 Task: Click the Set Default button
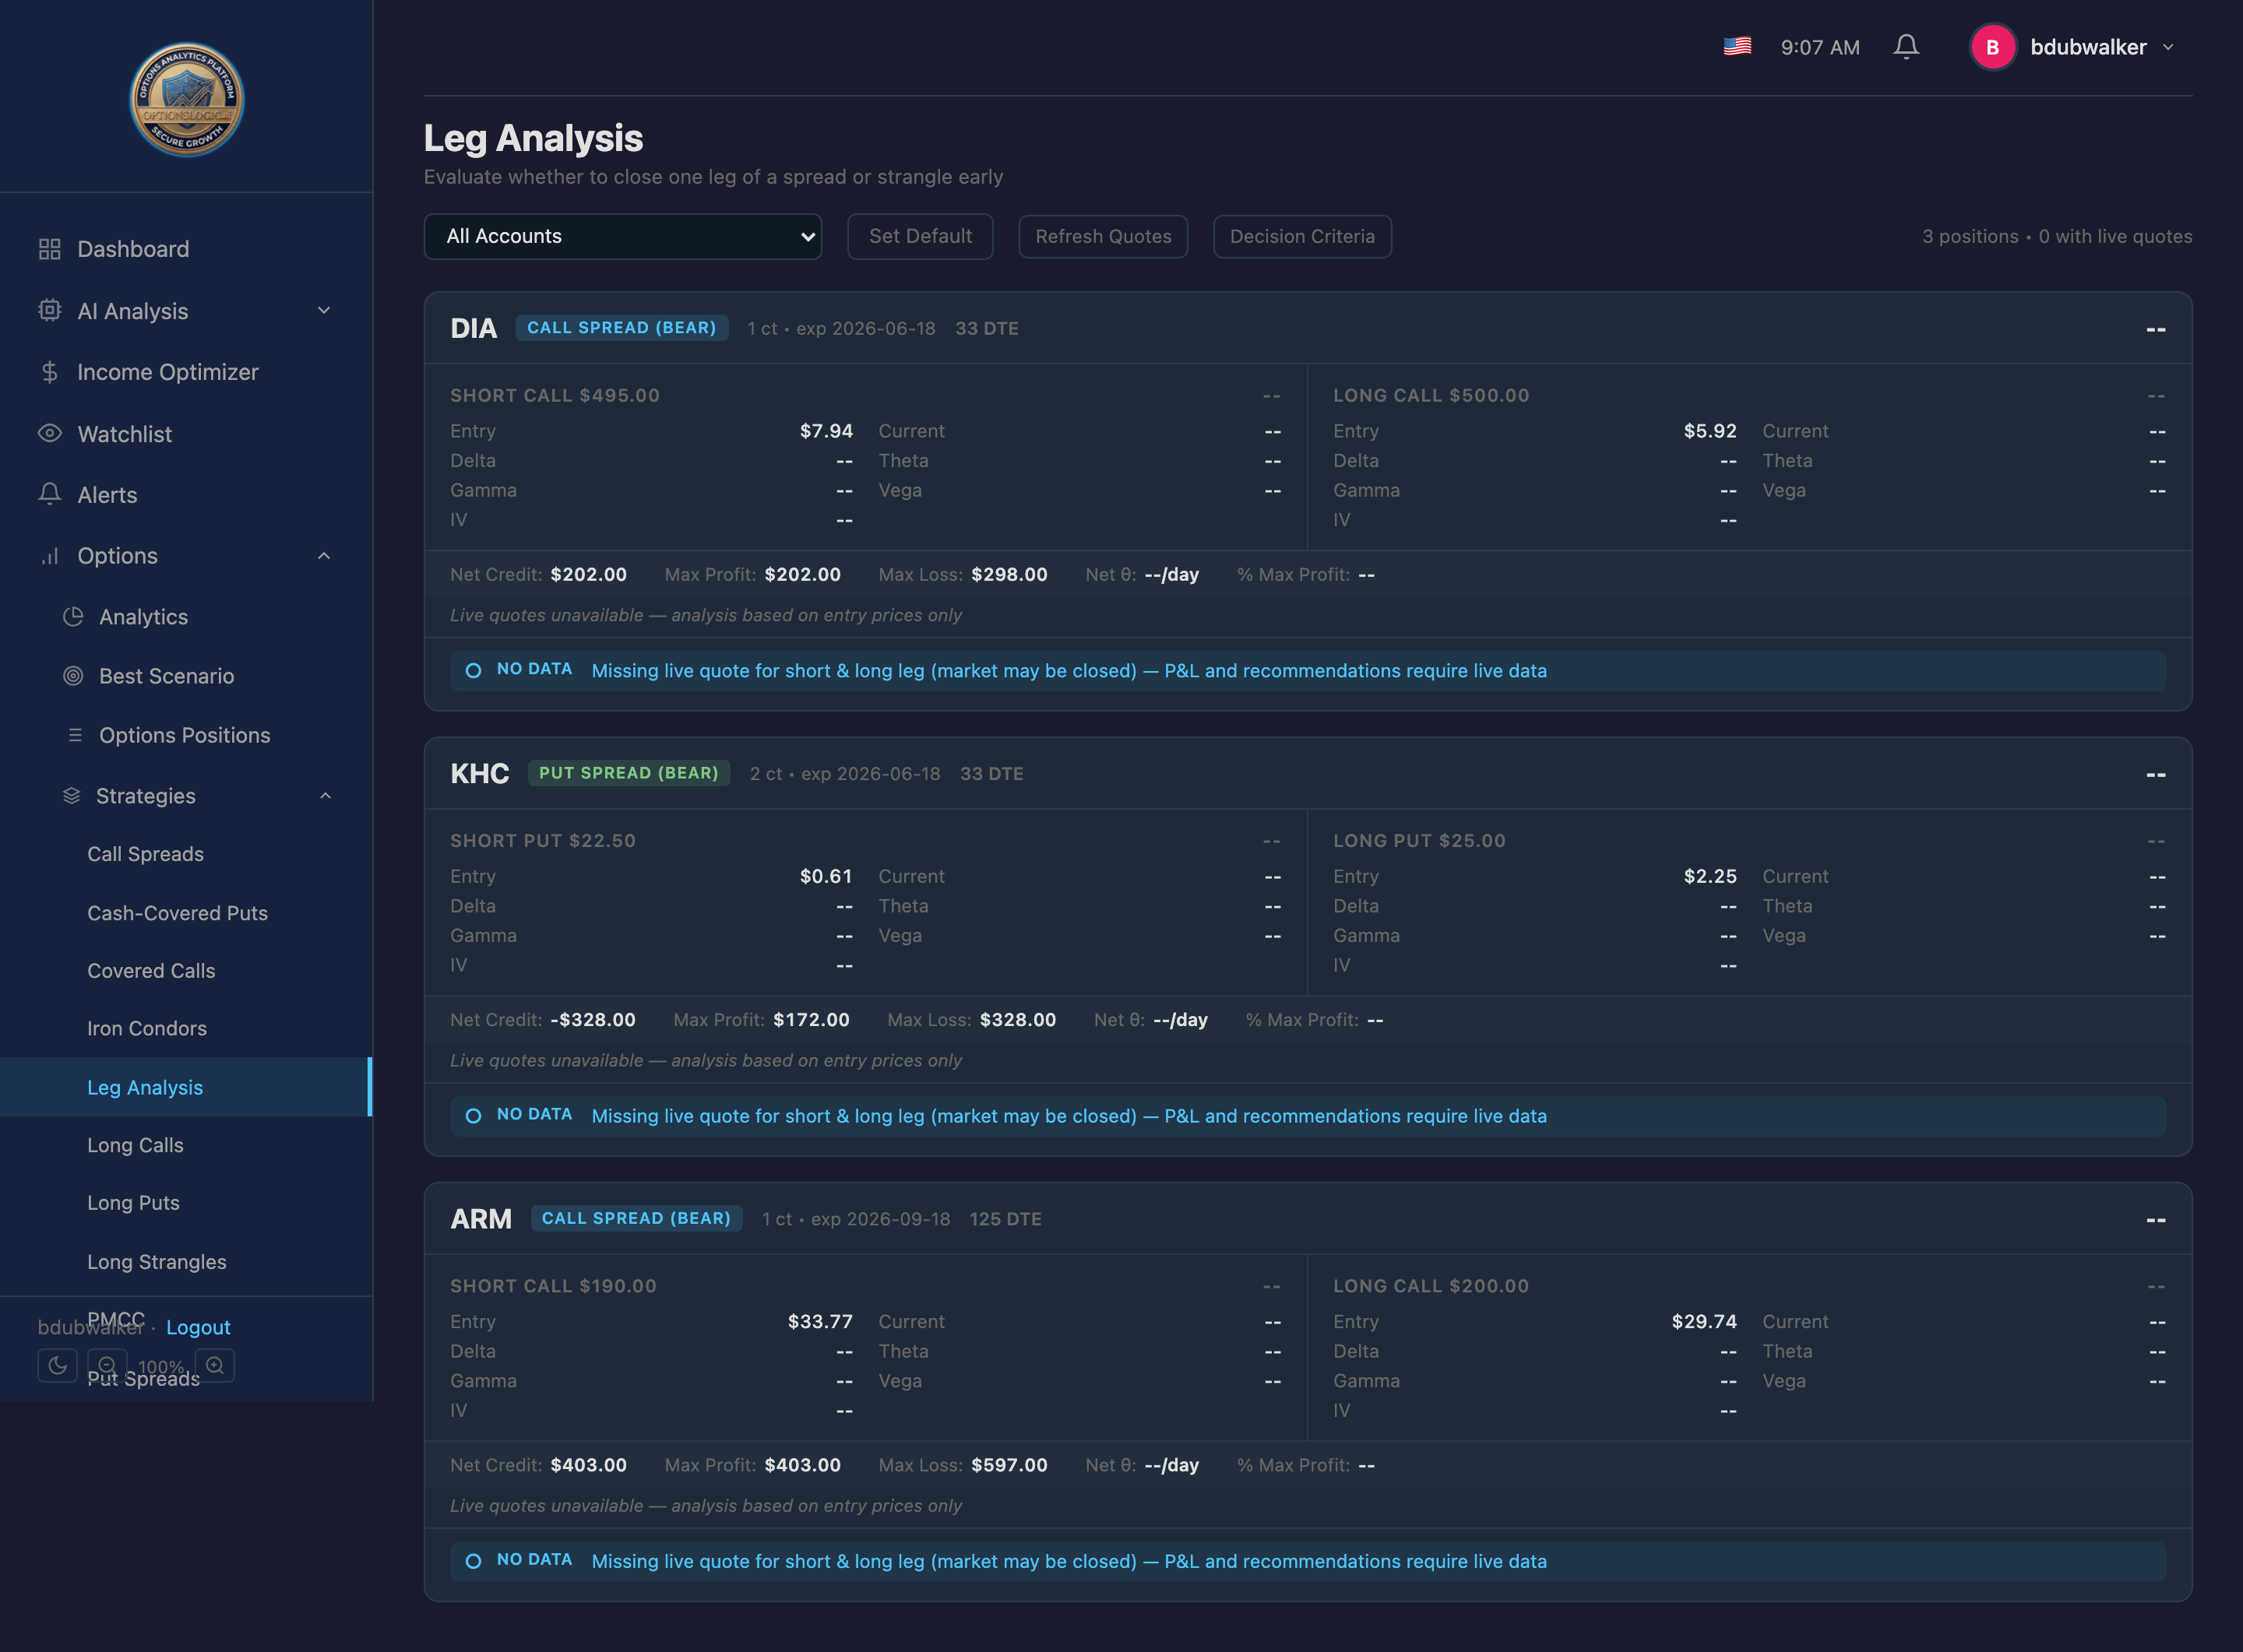pyautogui.click(x=921, y=236)
